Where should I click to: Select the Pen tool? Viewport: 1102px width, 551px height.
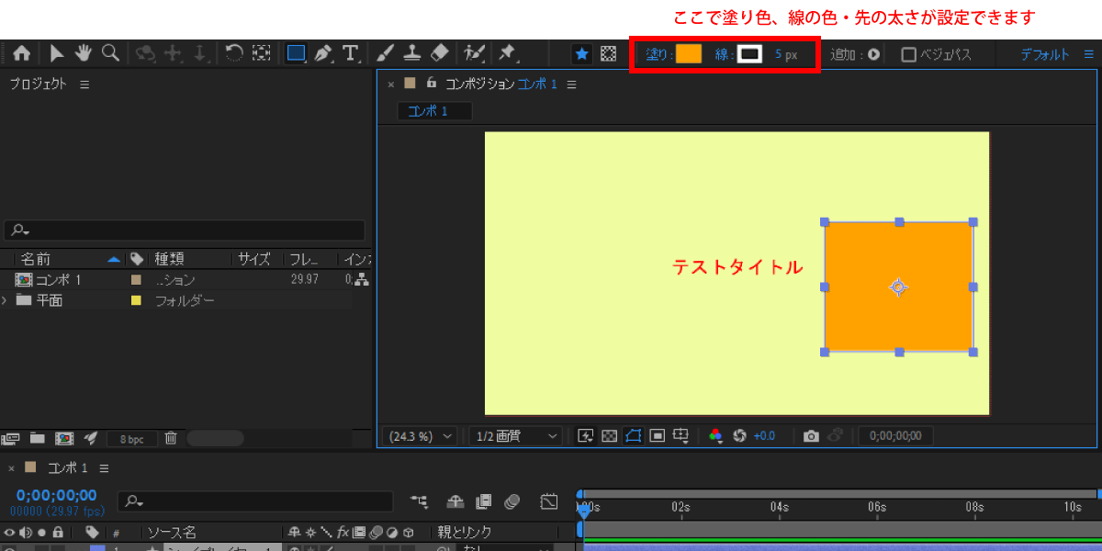click(323, 53)
